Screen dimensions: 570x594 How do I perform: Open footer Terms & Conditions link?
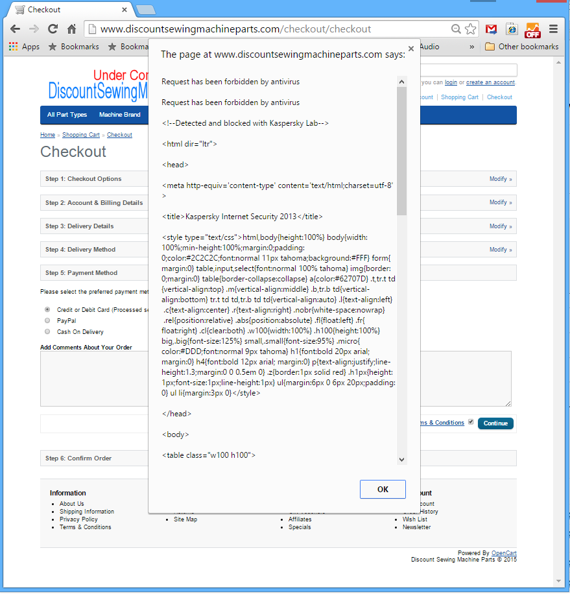click(x=85, y=527)
